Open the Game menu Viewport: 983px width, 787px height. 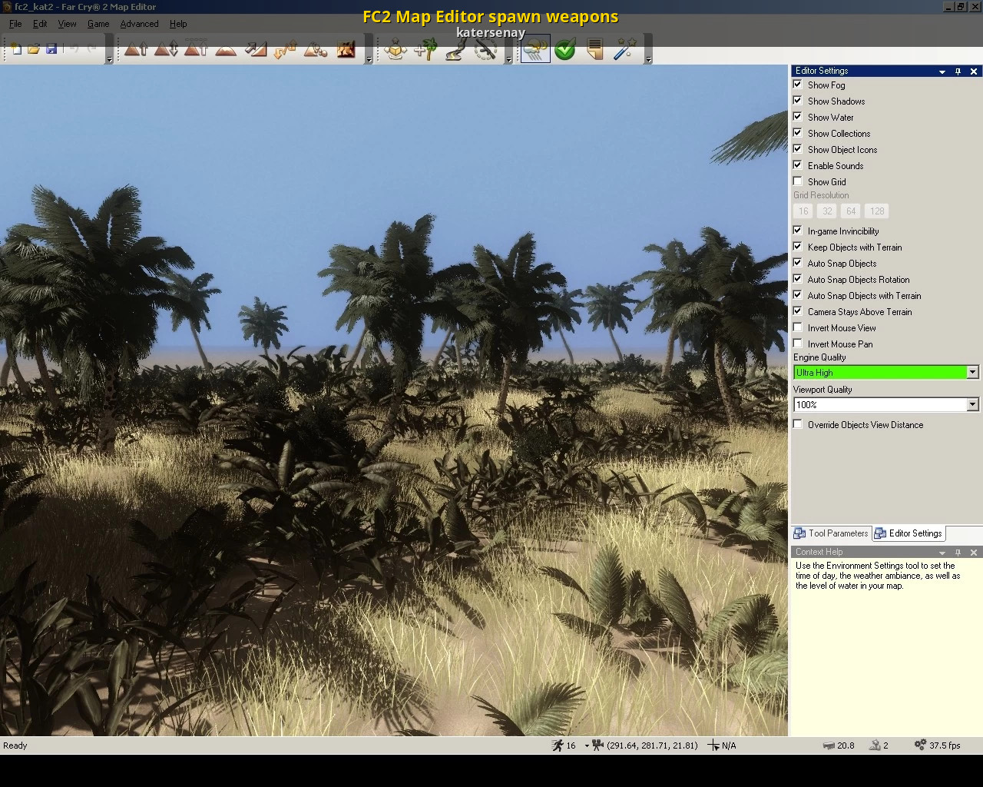98,24
